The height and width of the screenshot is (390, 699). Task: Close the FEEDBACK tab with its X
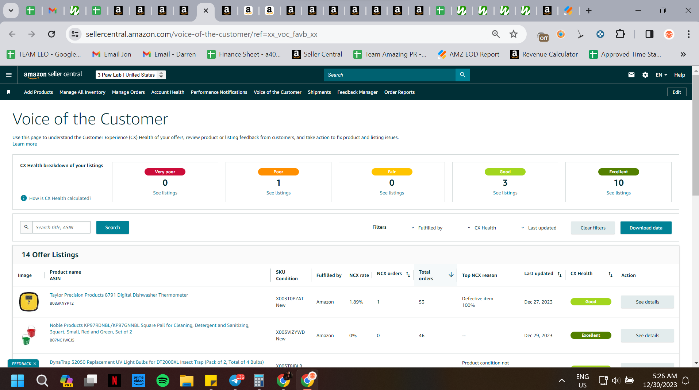point(35,363)
